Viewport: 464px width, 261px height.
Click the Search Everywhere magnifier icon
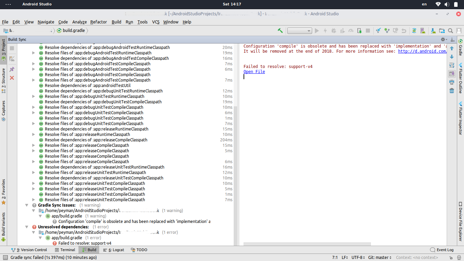click(450, 31)
